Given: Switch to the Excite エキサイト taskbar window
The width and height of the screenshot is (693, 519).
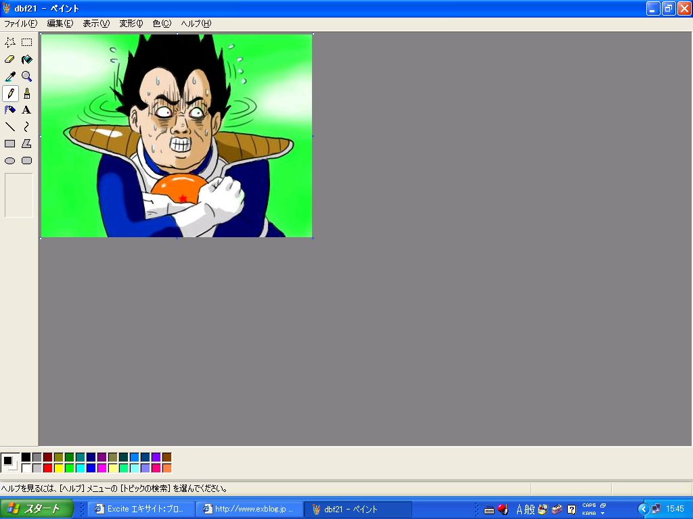Looking at the screenshot, I should click(142, 509).
